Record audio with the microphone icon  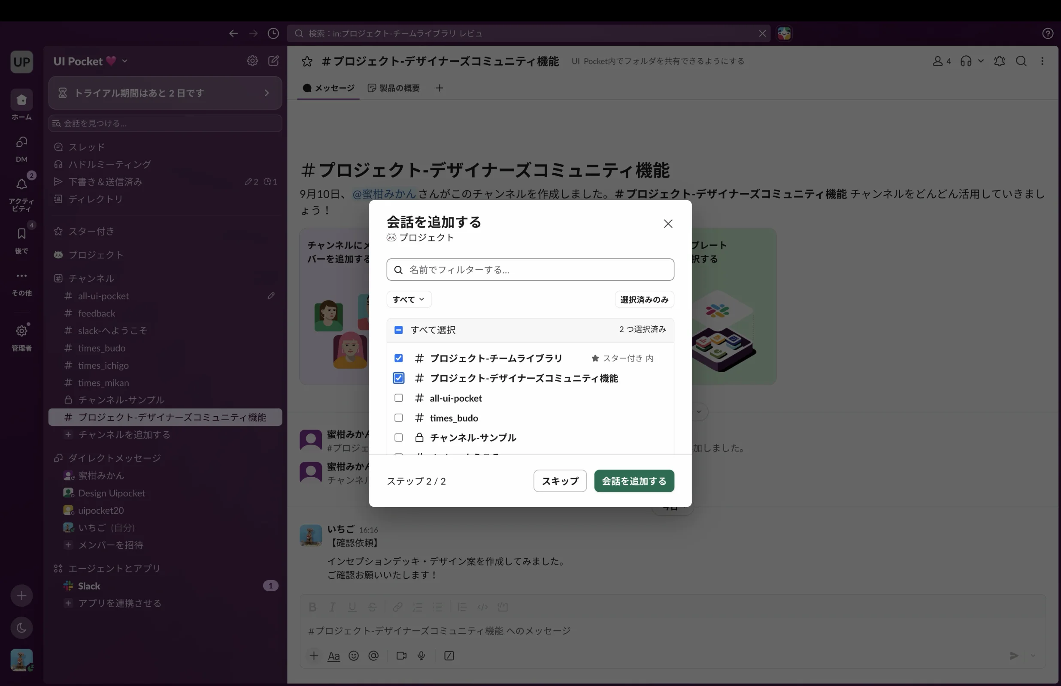[421, 655]
